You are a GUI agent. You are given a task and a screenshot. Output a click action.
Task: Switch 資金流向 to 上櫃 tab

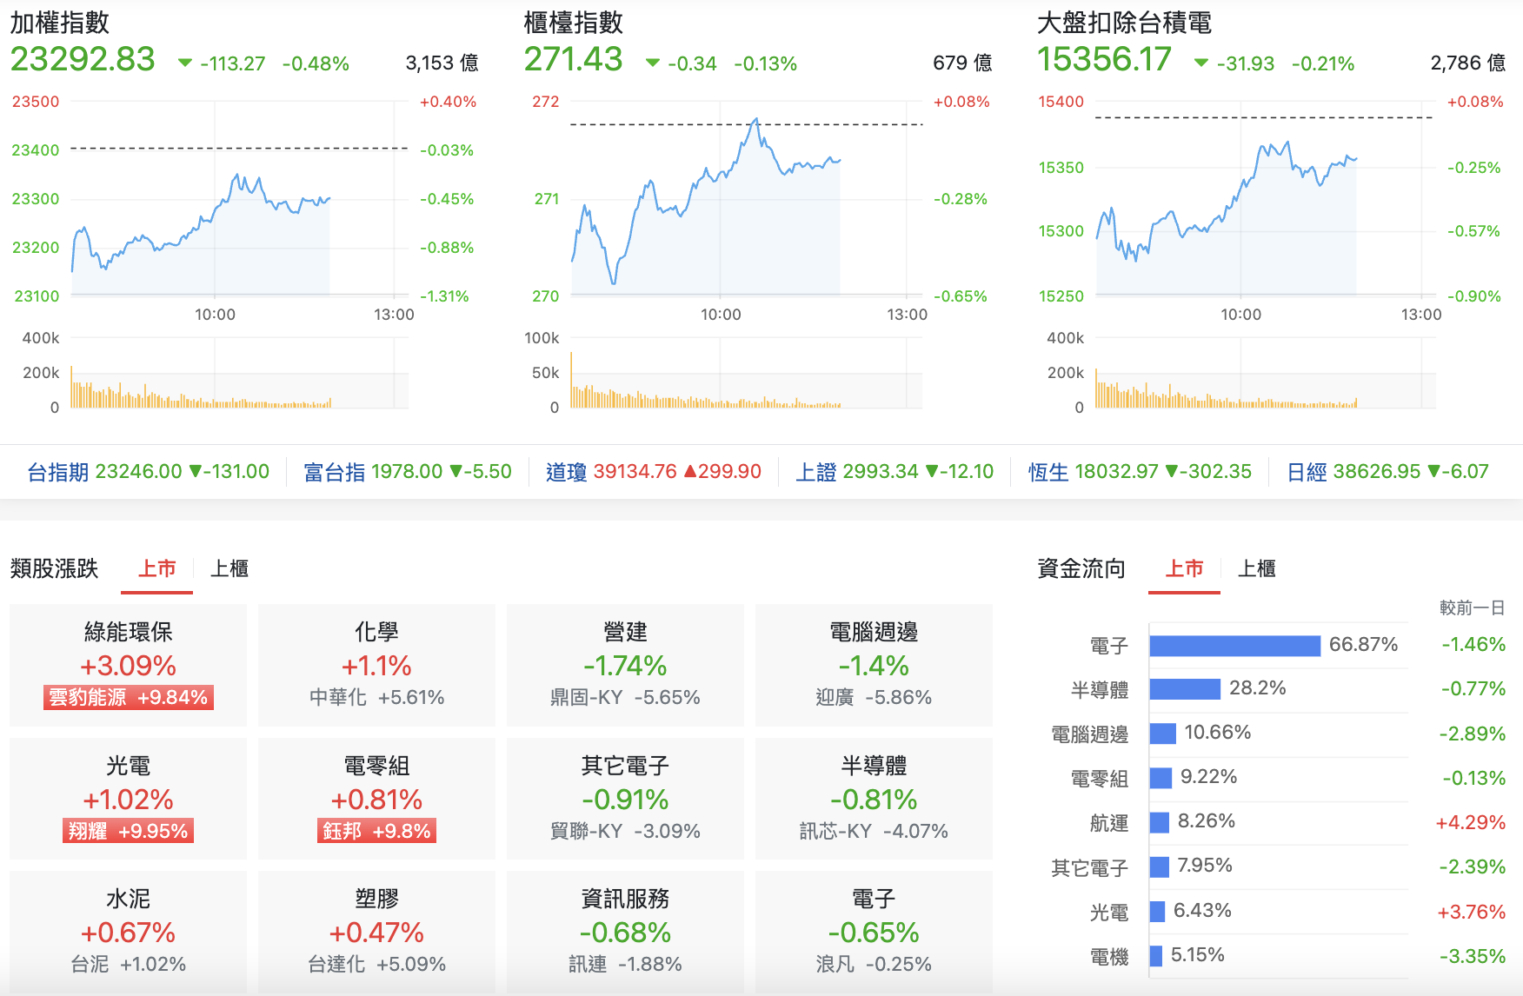tap(1257, 568)
